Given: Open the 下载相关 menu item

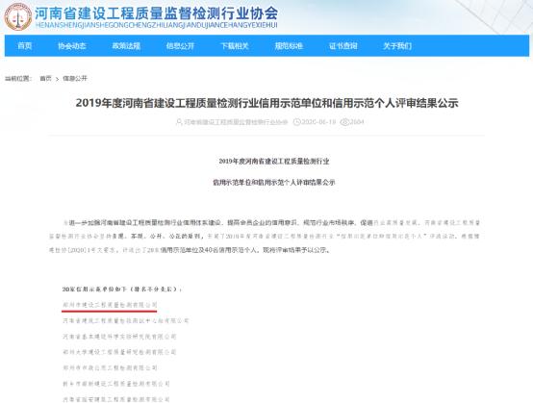Looking at the screenshot, I should tap(235, 46).
